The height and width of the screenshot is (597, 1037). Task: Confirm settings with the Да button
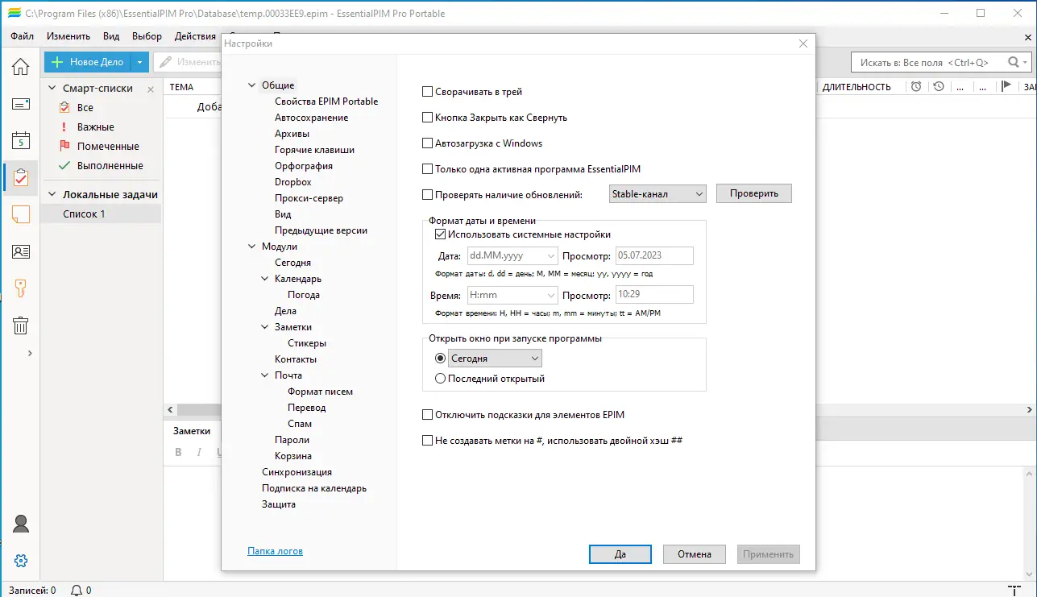pos(620,554)
